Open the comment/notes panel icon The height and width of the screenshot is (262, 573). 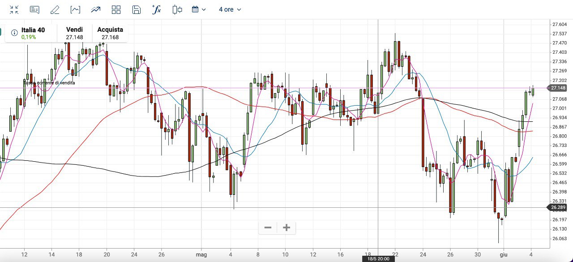(34, 9)
